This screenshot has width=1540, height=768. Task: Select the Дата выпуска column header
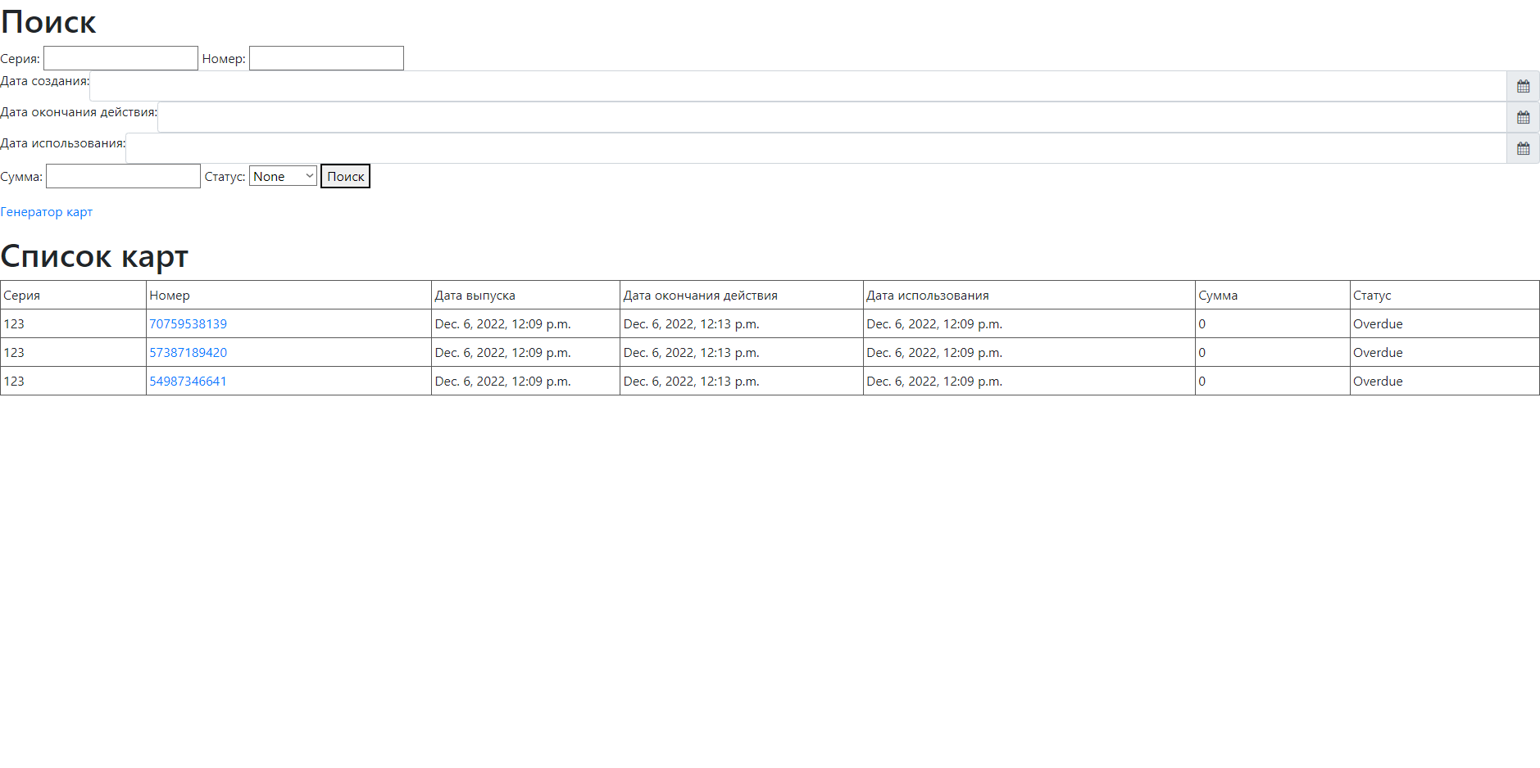coord(475,296)
